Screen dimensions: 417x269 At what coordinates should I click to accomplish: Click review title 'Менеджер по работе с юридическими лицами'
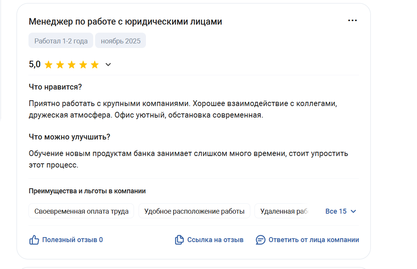tap(125, 22)
